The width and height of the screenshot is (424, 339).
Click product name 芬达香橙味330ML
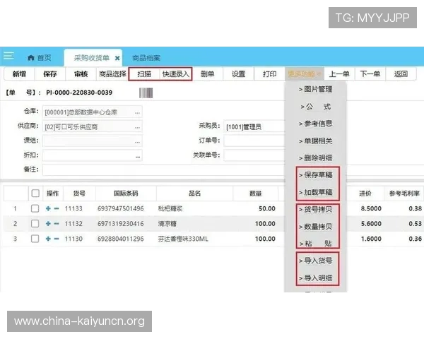183,239
